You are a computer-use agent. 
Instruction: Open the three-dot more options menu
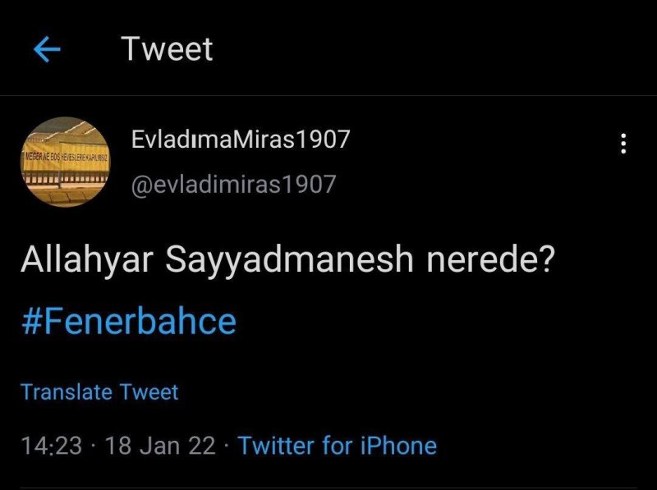pos(624,144)
